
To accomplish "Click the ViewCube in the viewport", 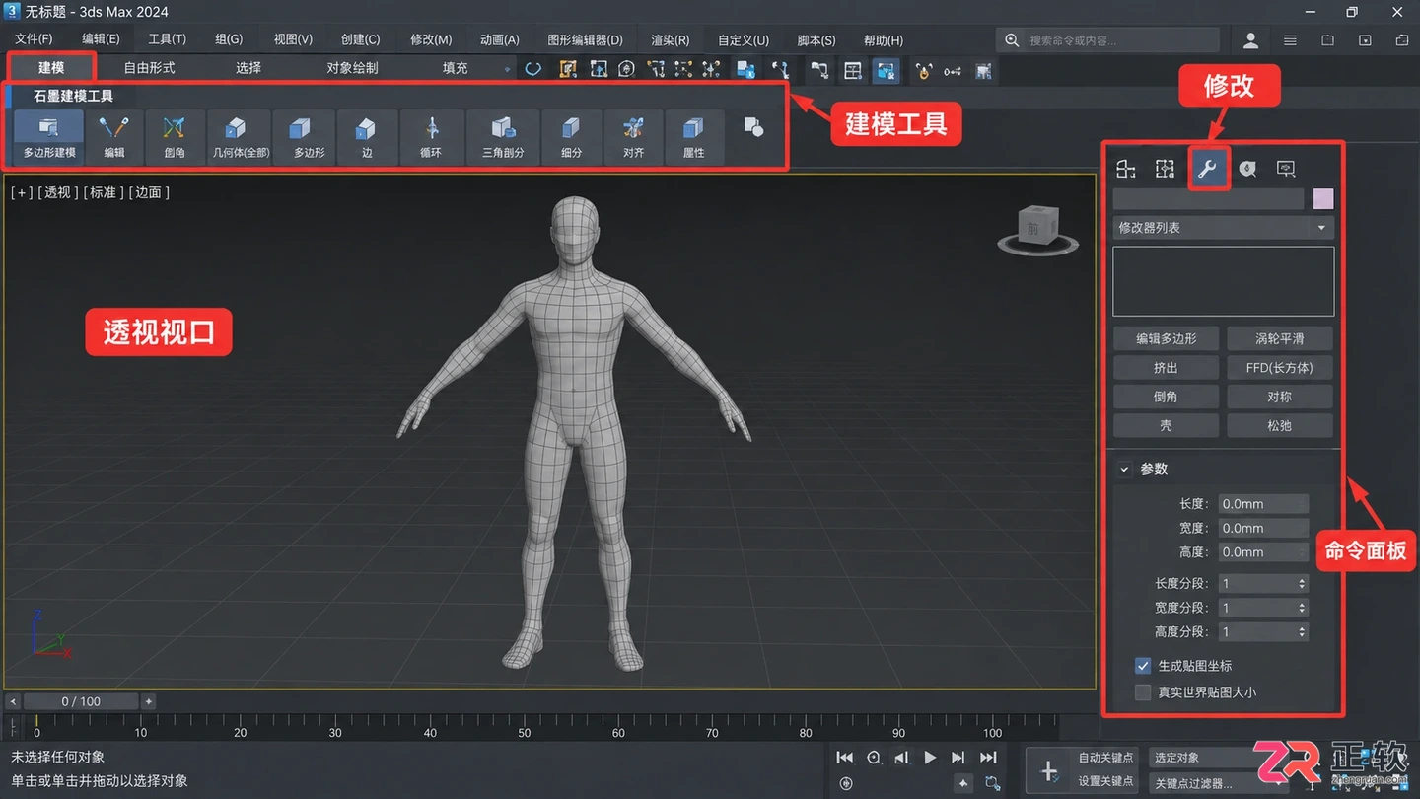I will pyautogui.click(x=1037, y=229).
